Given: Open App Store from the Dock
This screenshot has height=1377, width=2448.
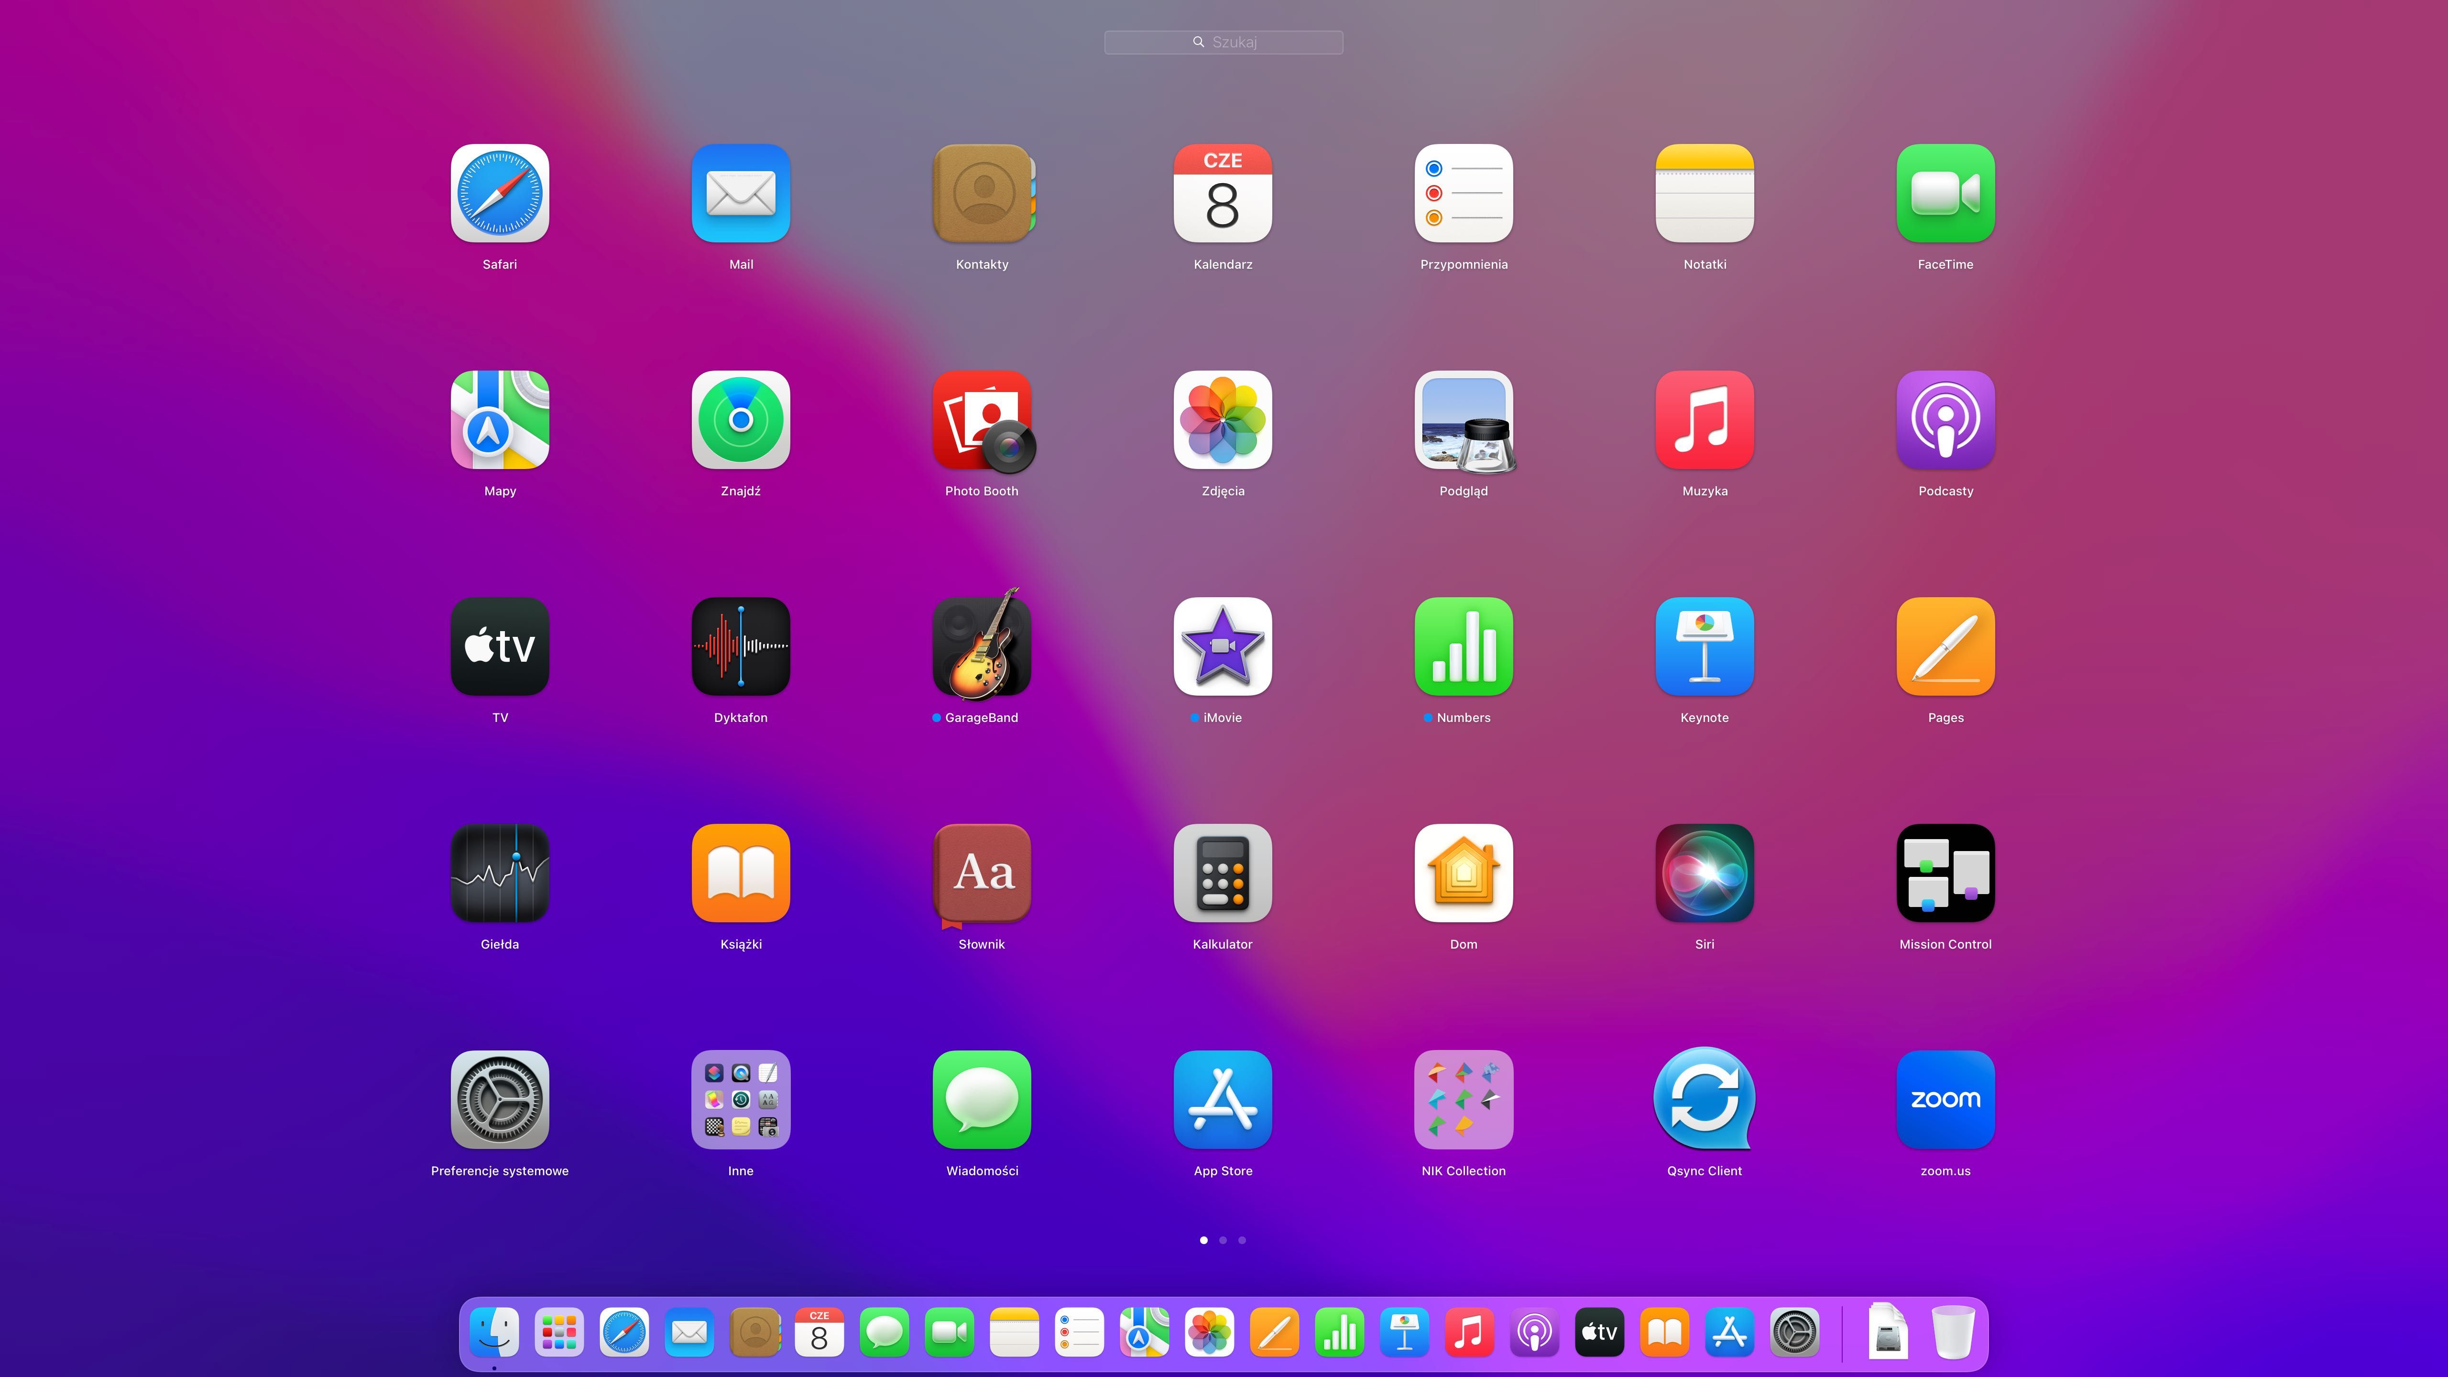Looking at the screenshot, I should point(1729,1333).
